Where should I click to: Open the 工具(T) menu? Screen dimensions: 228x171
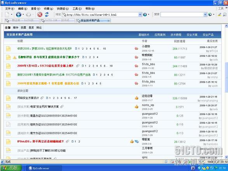77,9
